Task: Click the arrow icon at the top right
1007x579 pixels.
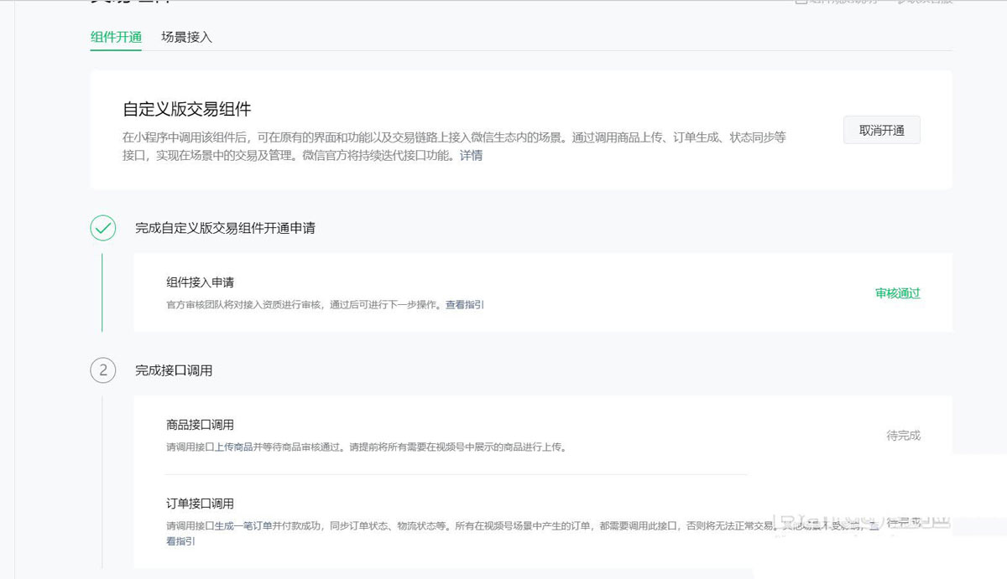Action: point(900,3)
